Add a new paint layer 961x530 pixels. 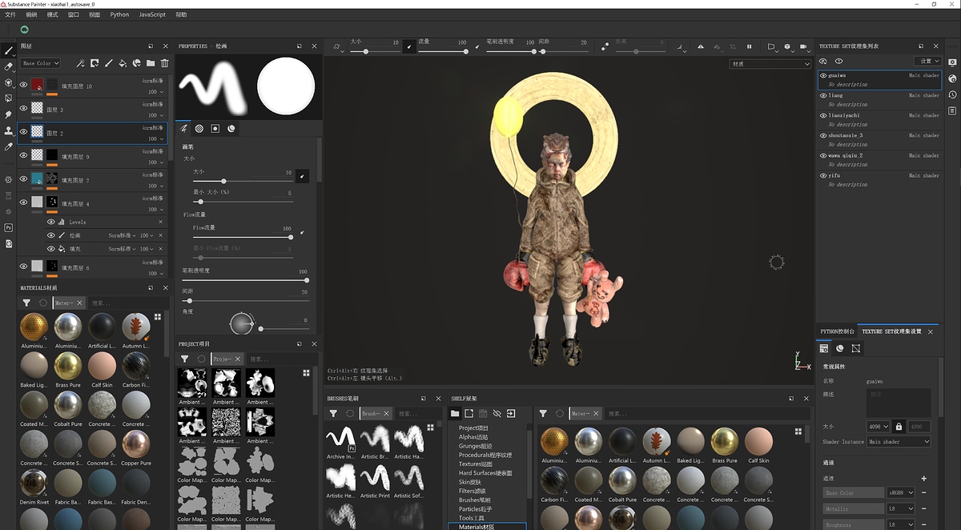pyautogui.click(x=108, y=63)
